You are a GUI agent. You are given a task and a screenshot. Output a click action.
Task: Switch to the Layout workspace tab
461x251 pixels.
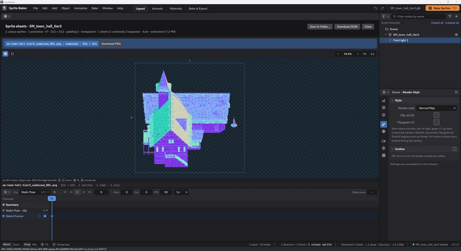[x=140, y=9]
